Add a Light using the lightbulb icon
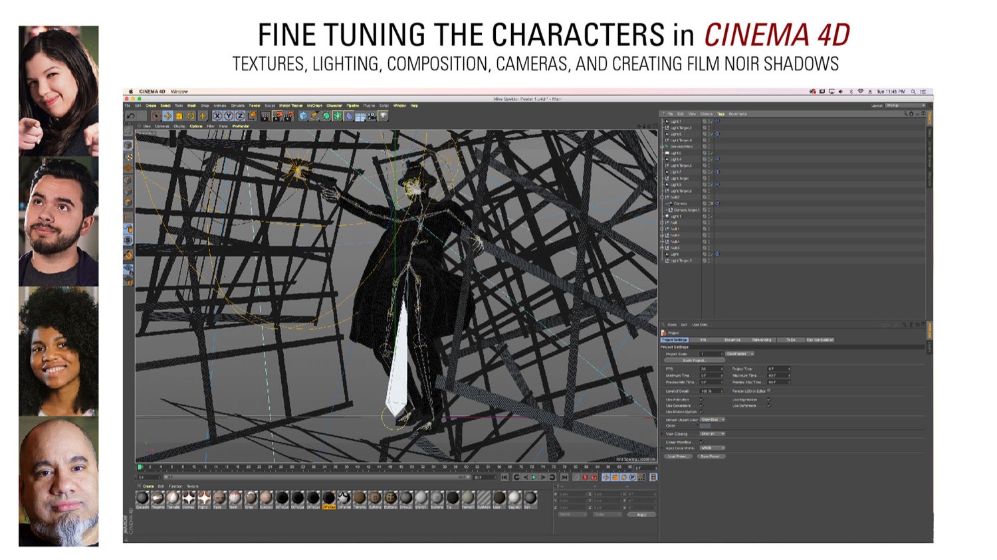Viewport: 997px width, 560px height. (384, 116)
